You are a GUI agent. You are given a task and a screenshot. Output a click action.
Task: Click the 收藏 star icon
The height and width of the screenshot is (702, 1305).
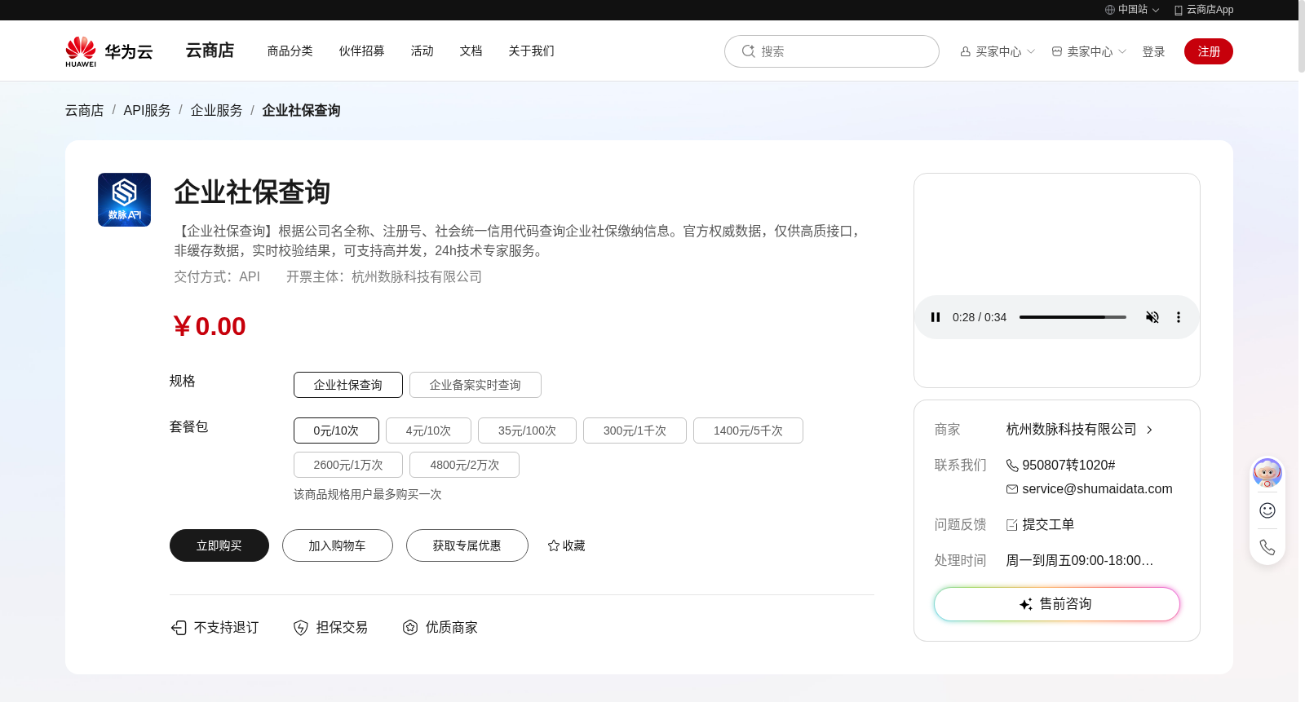pos(554,545)
